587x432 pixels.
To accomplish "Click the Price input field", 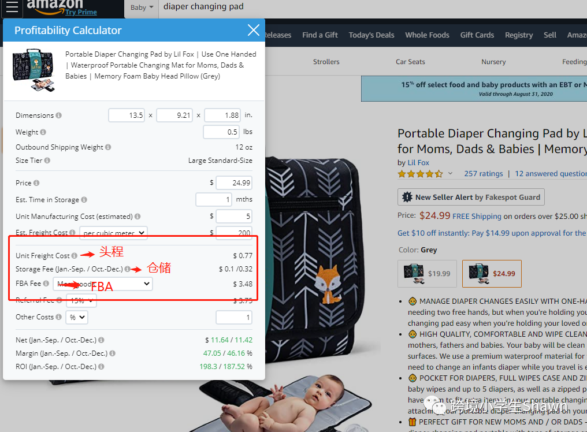I will click(x=234, y=183).
